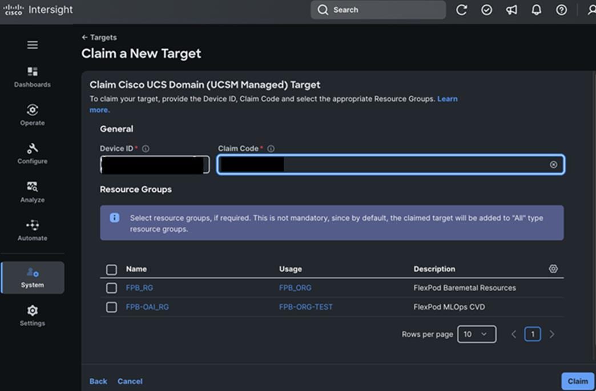
Task: Open Operate in the sidebar
Action: [33, 115]
